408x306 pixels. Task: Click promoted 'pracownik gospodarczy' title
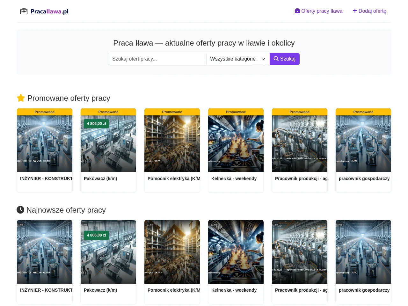point(364,178)
